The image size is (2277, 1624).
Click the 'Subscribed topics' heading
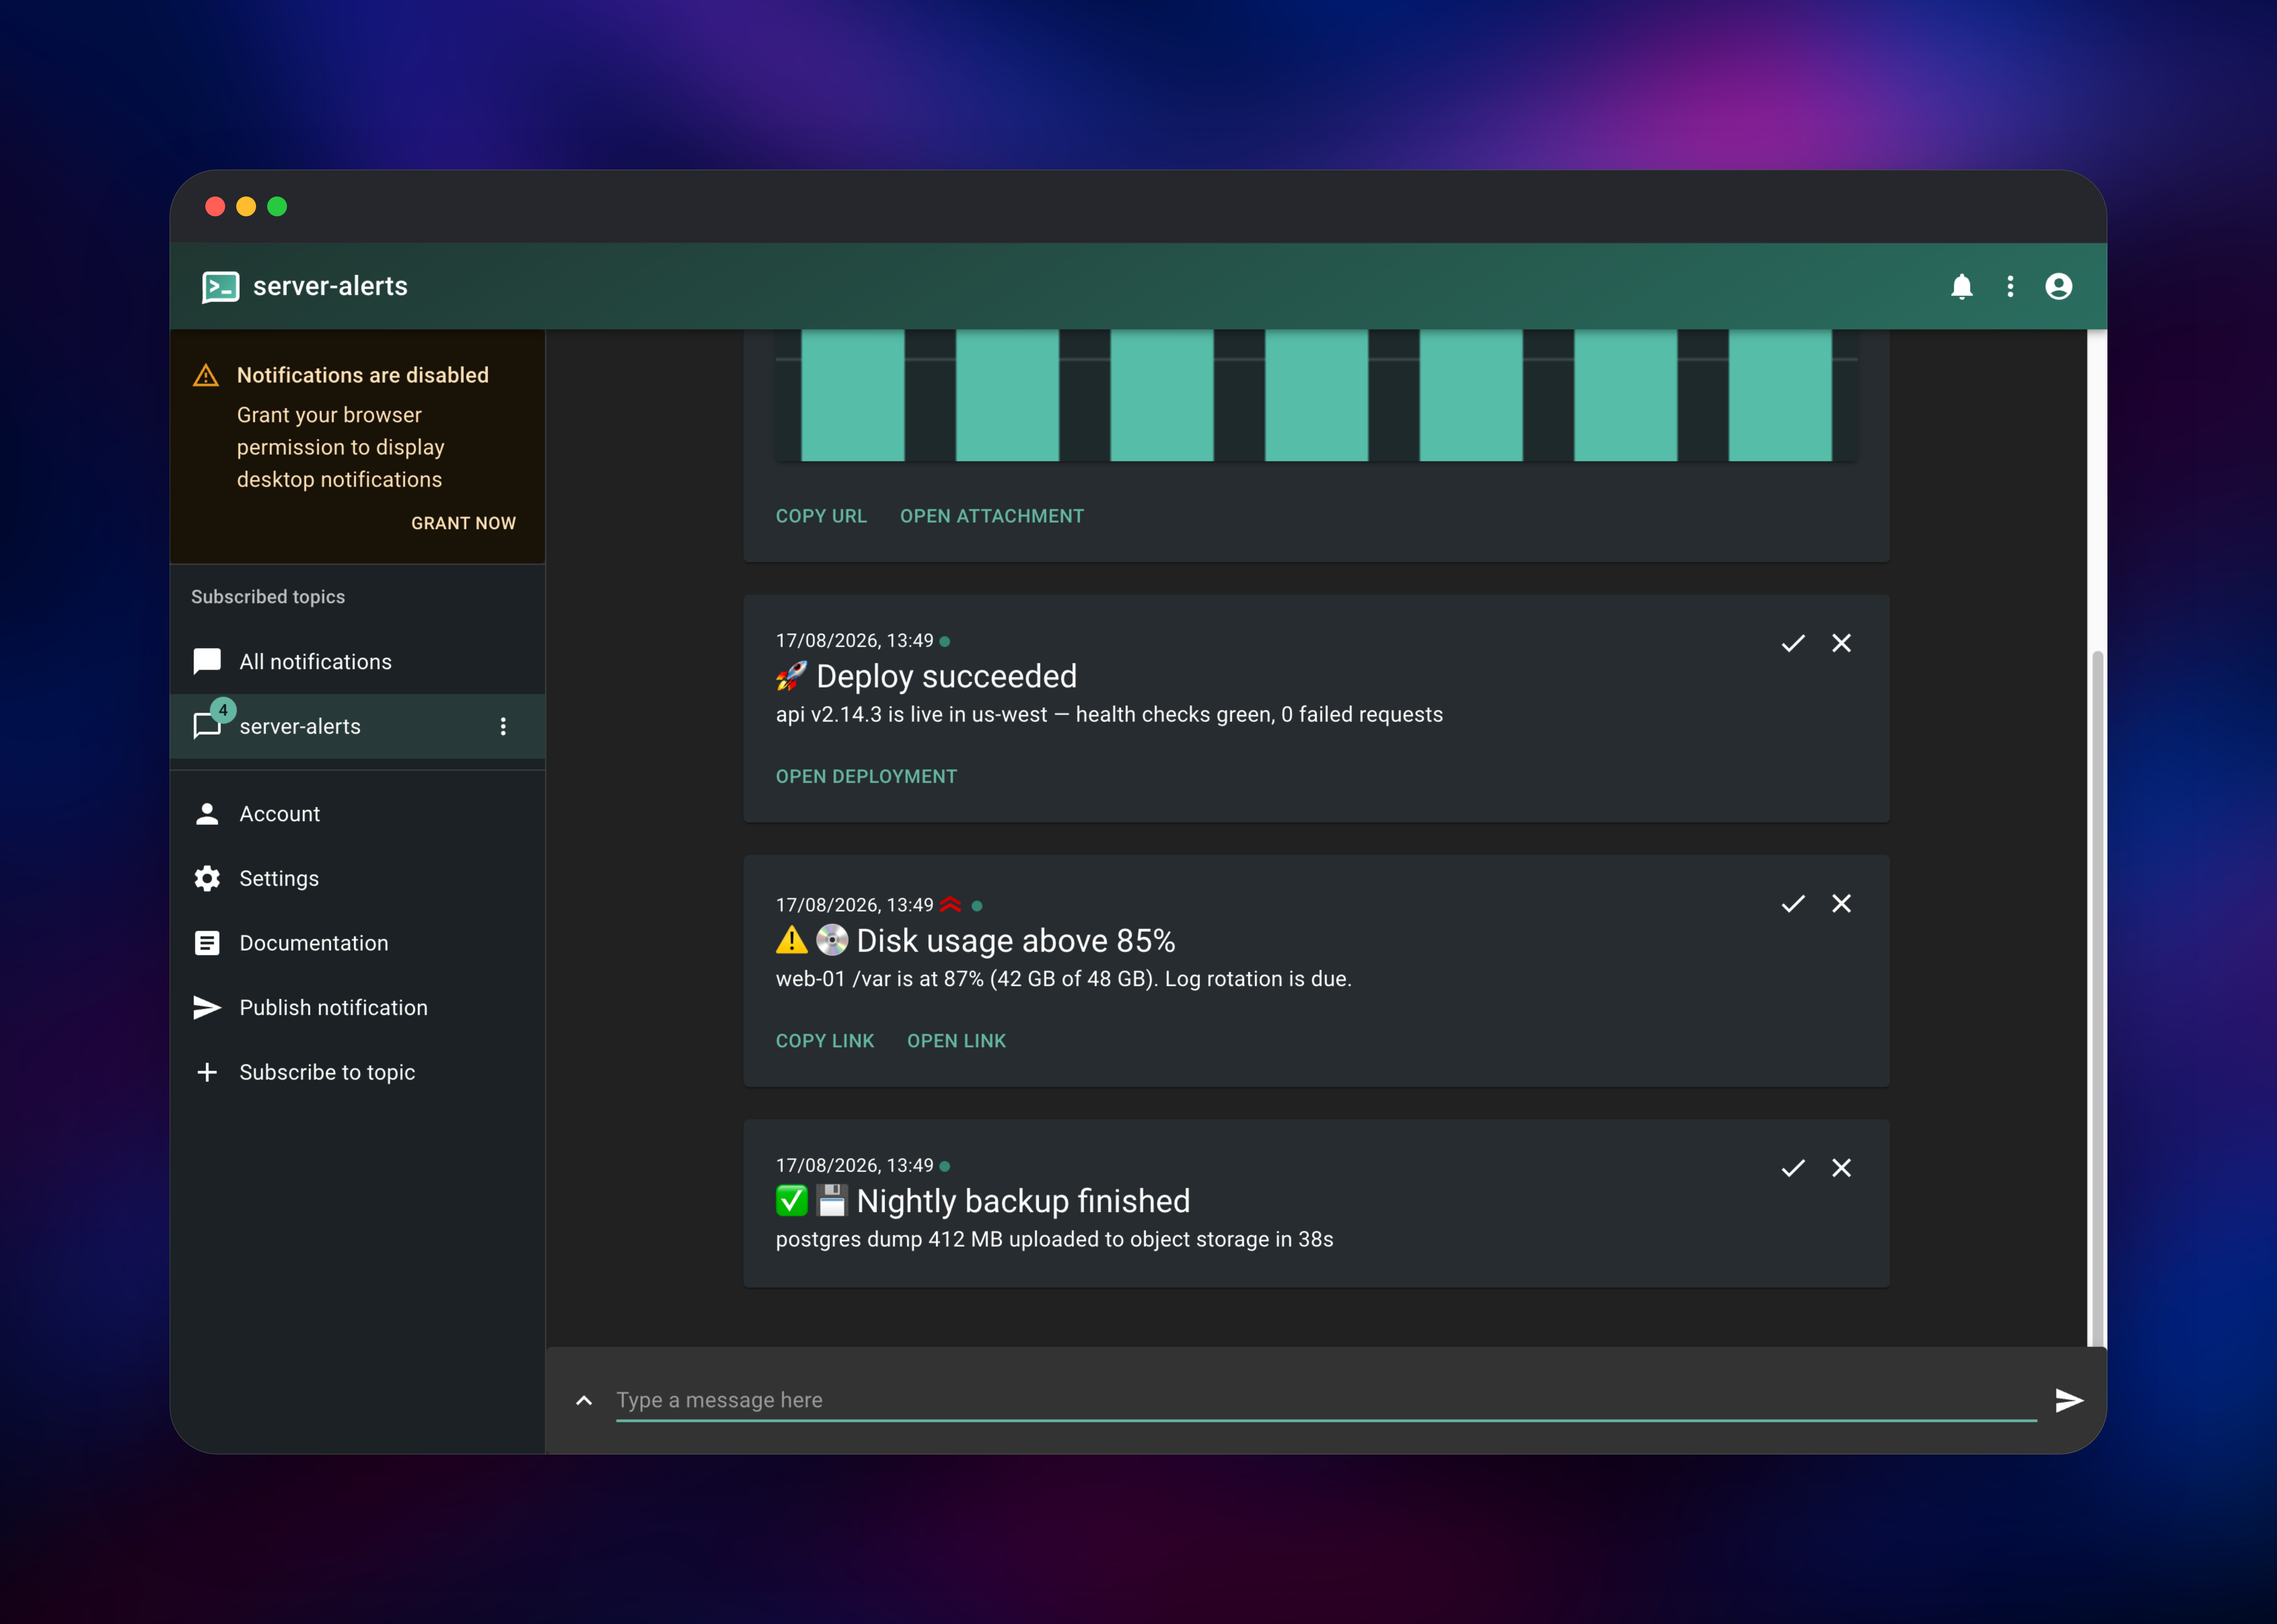point(268,597)
